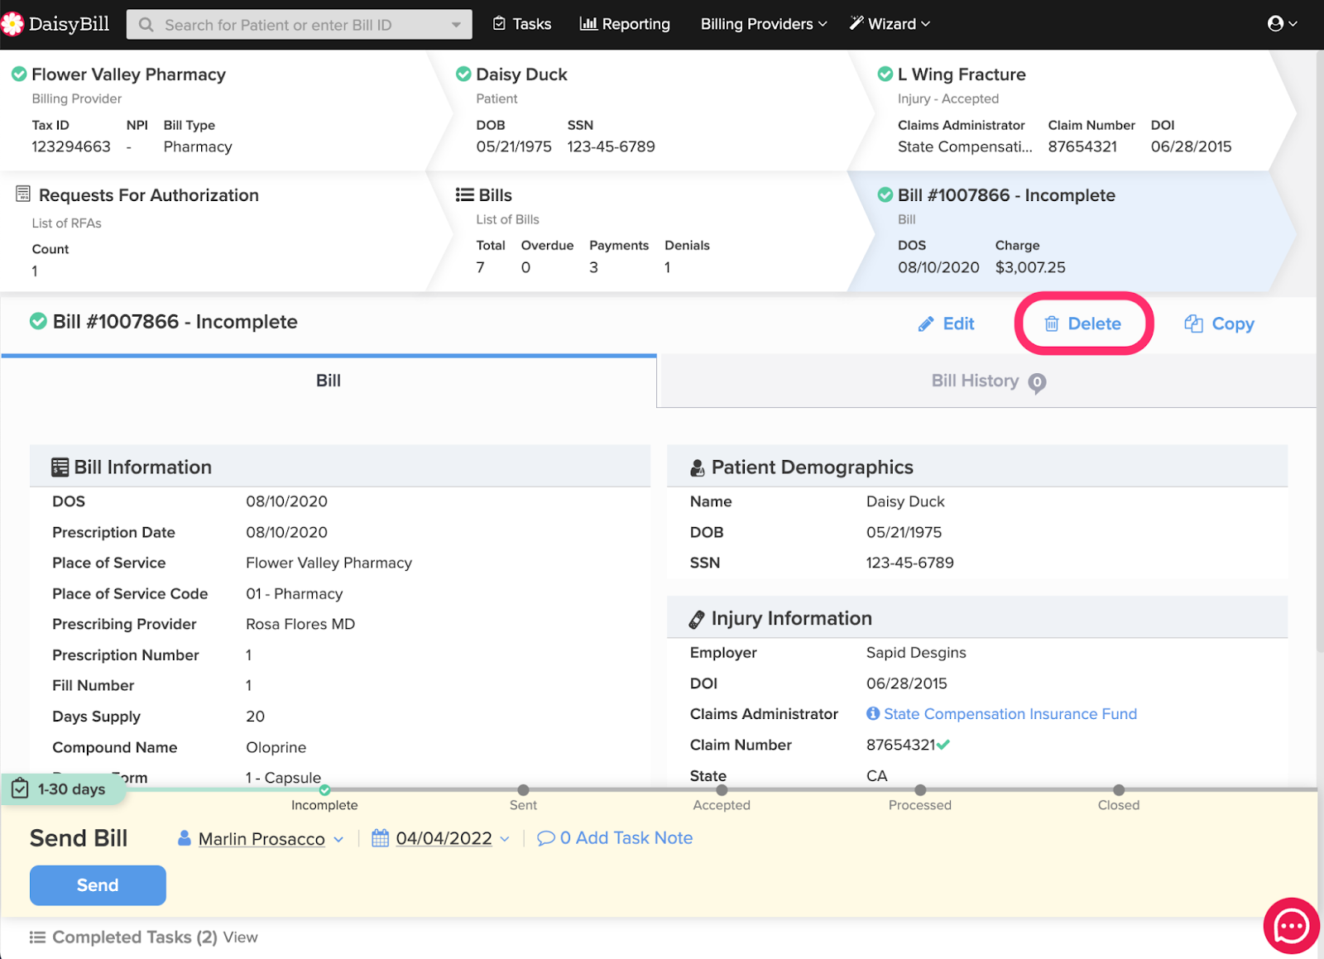Image resolution: width=1324 pixels, height=959 pixels.
Task: Open the Wizard dropdown menu
Action: [x=890, y=24]
